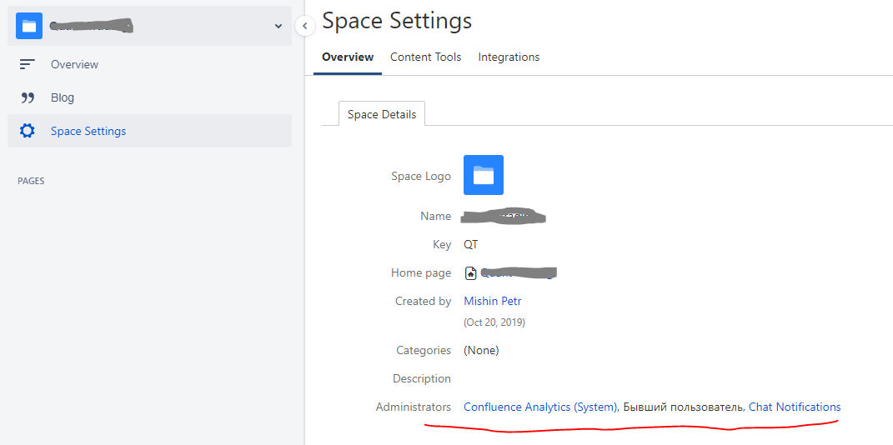This screenshot has height=445, width=893.
Task: Switch to the Content Tools tab
Action: coord(425,57)
